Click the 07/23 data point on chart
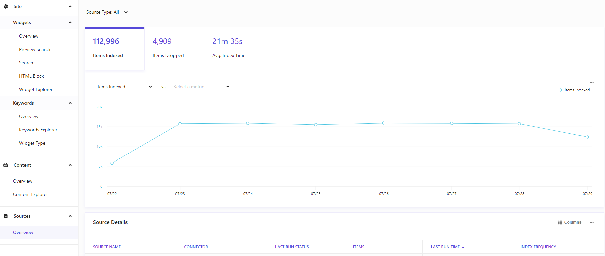 tap(180, 124)
